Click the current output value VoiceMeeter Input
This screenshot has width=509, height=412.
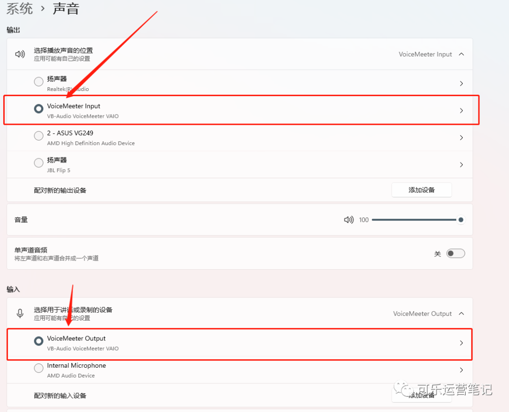click(x=425, y=54)
